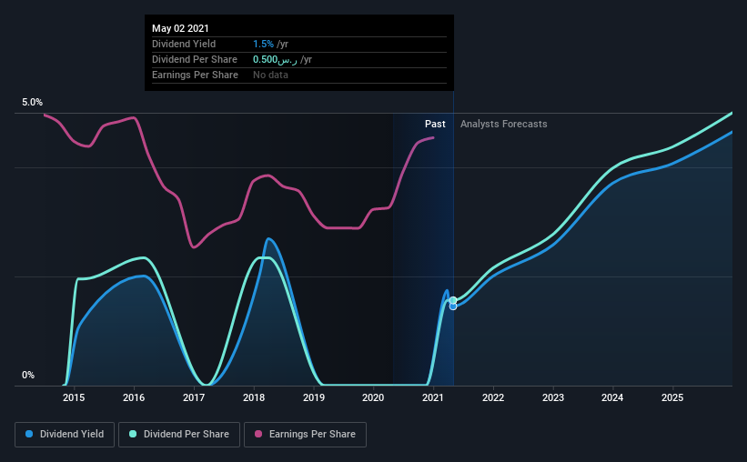Click the 2016 x-axis label
This screenshot has height=462, width=747.
tap(134, 397)
